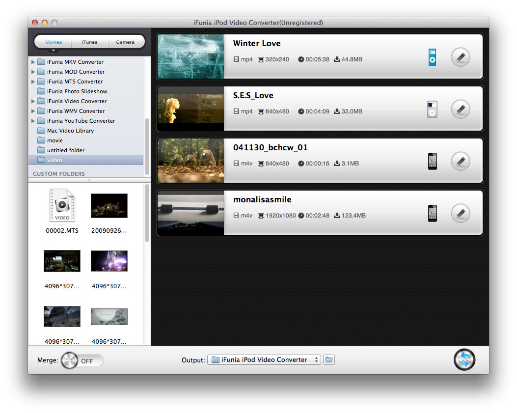Click the Winter Love title text
The height and width of the screenshot is (413, 517).
click(257, 43)
